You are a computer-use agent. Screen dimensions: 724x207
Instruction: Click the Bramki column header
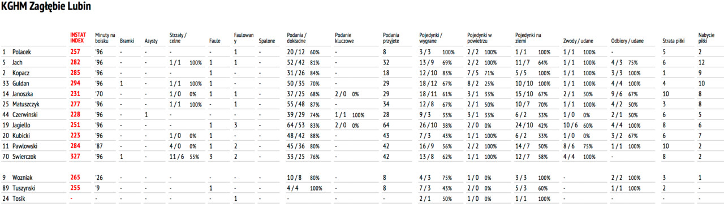point(127,41)
